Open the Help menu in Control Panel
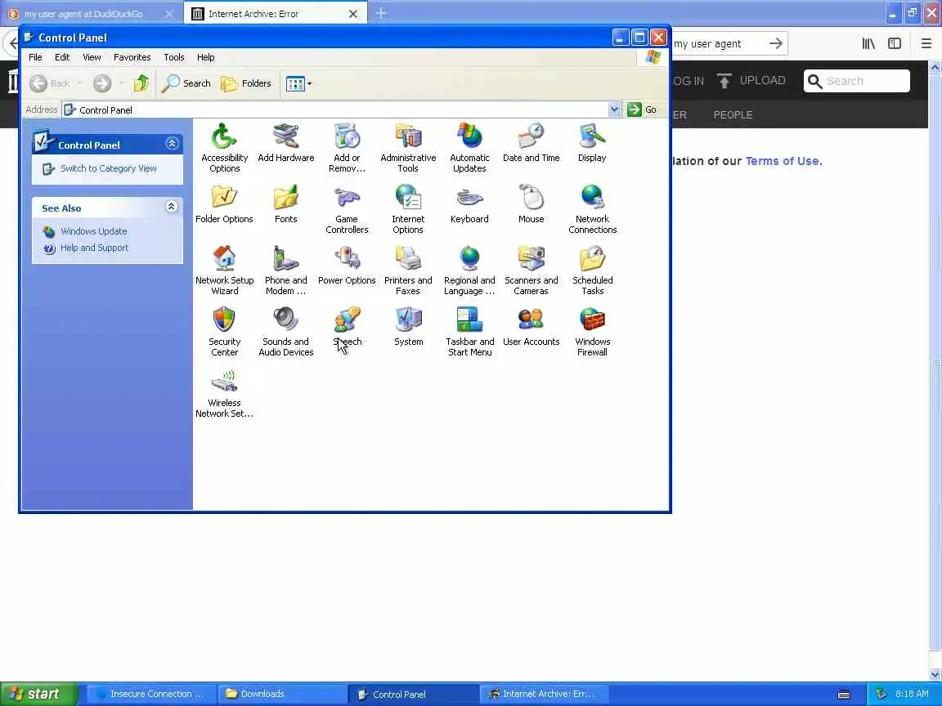Screen dimensions: 942x706 point(205,57)
